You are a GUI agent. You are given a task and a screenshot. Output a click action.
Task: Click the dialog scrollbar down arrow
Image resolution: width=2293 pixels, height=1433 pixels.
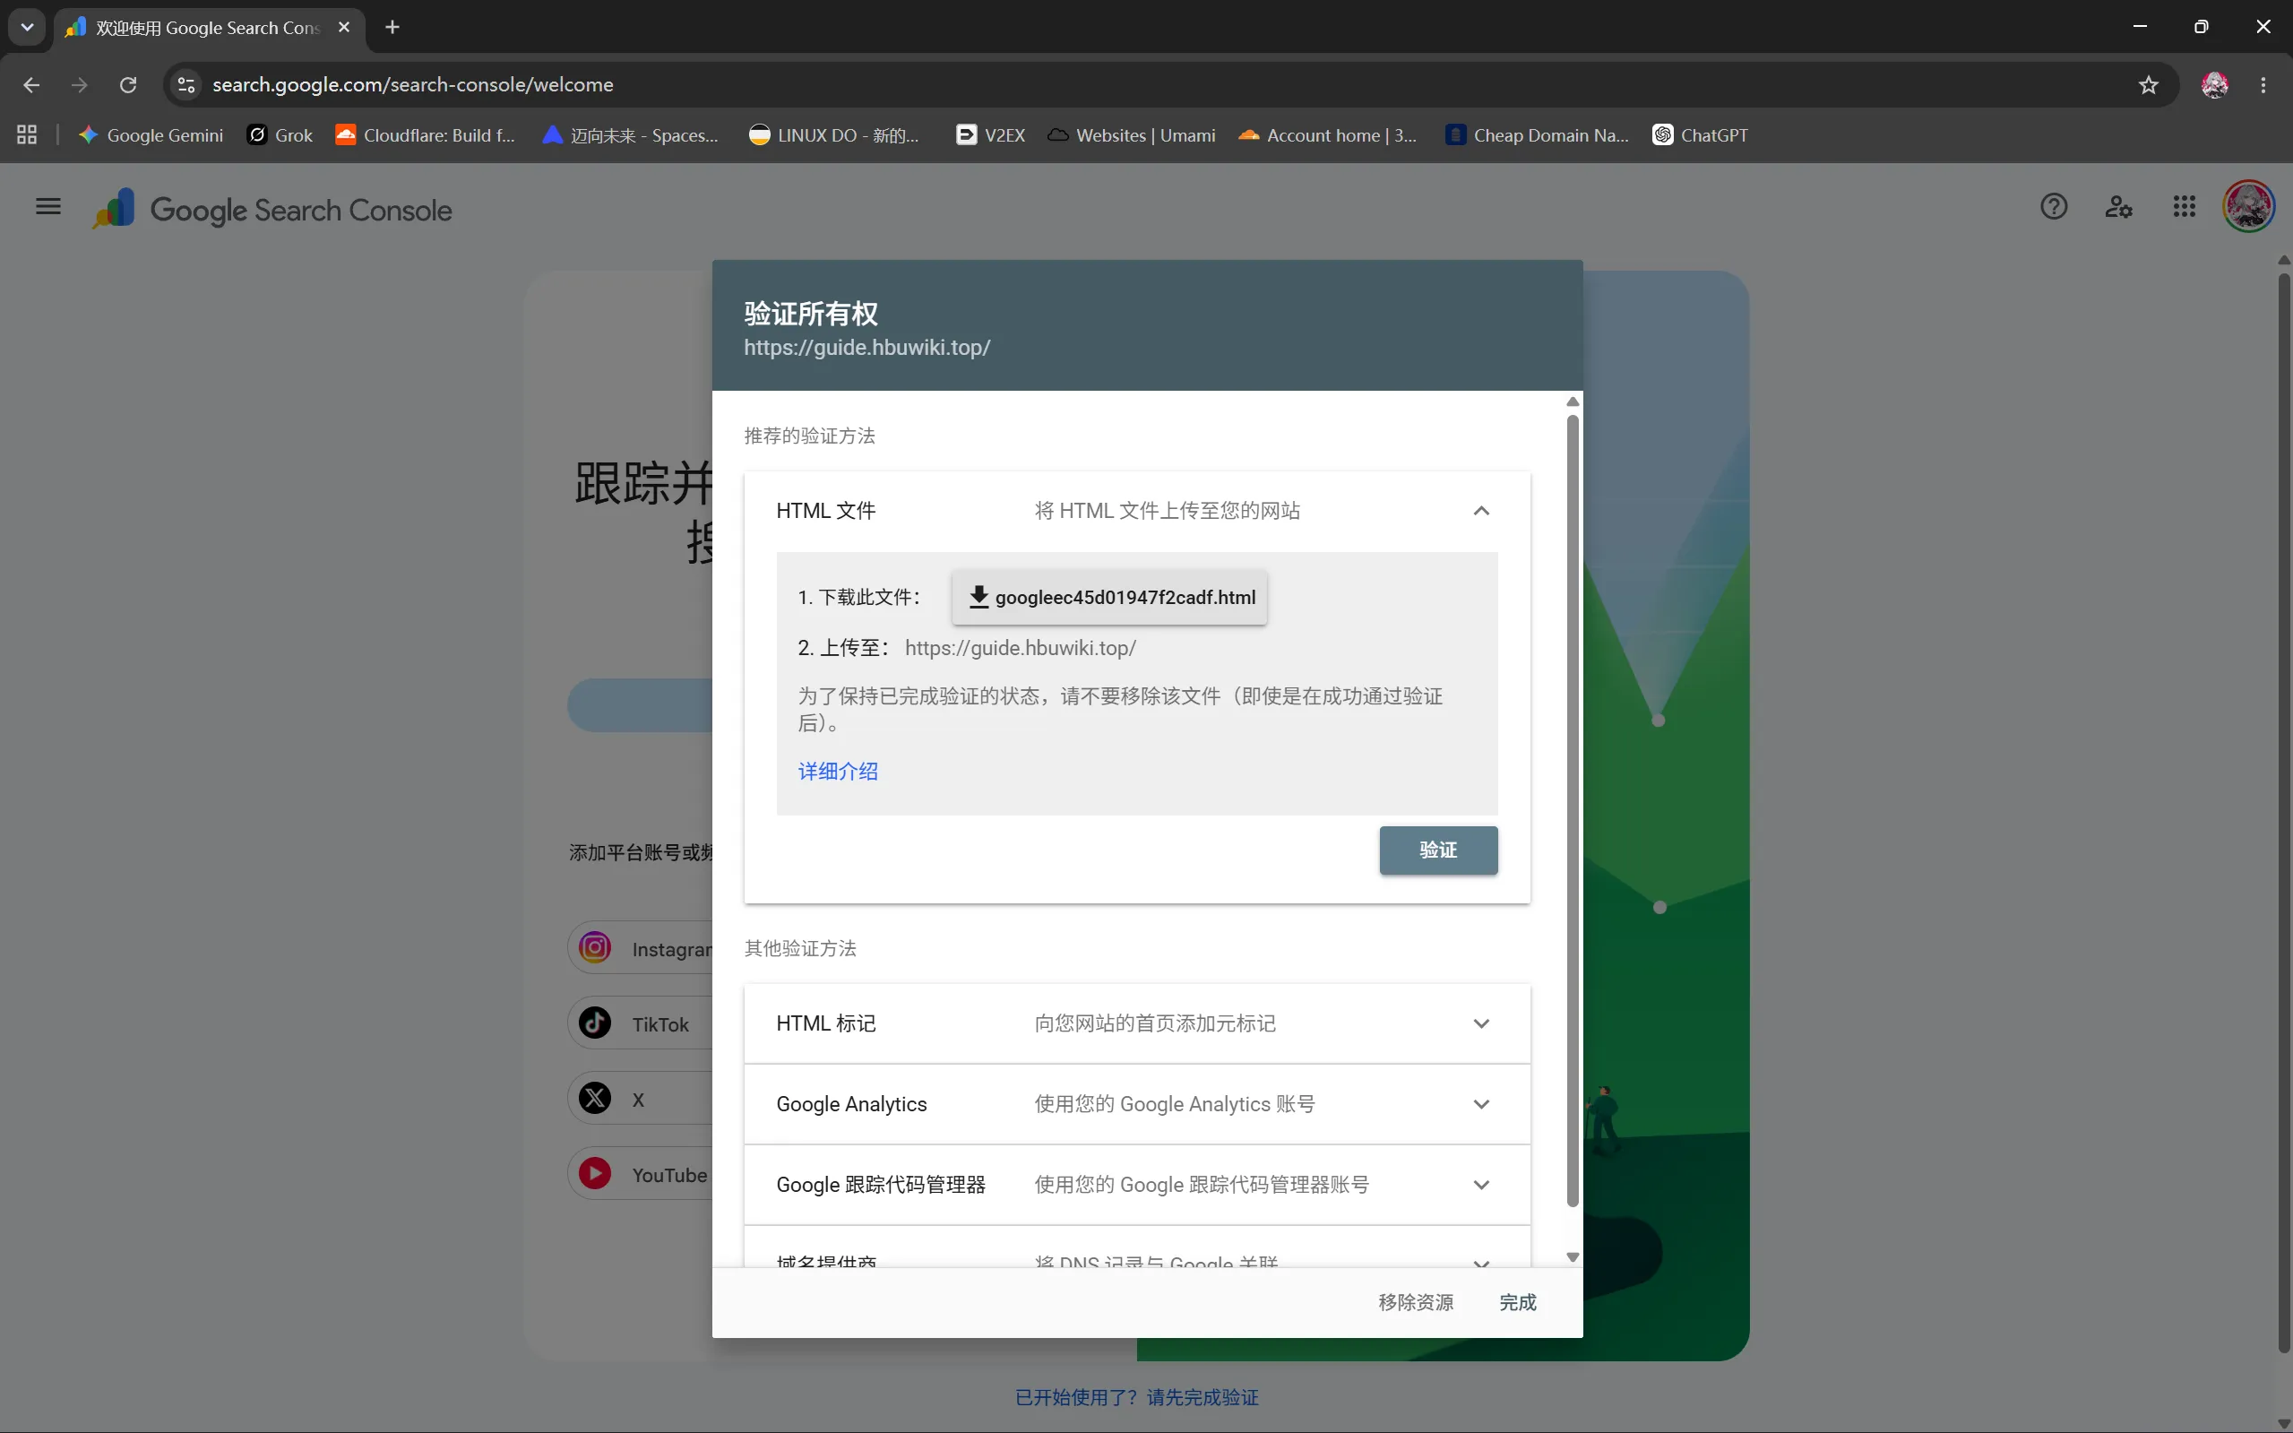1573,1256
